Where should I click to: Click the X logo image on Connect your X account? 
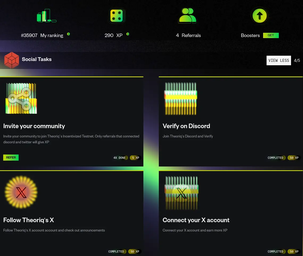pos(181,193)
